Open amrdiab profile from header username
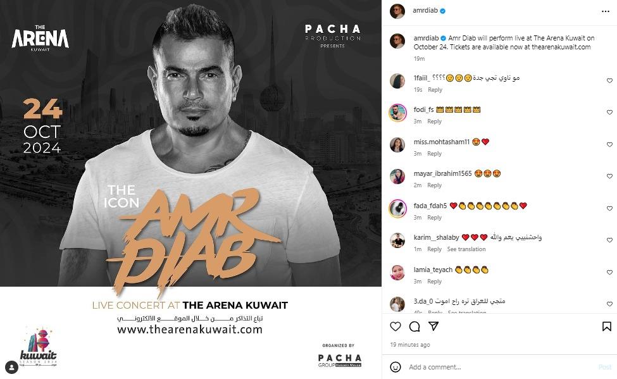 (425, 11)
